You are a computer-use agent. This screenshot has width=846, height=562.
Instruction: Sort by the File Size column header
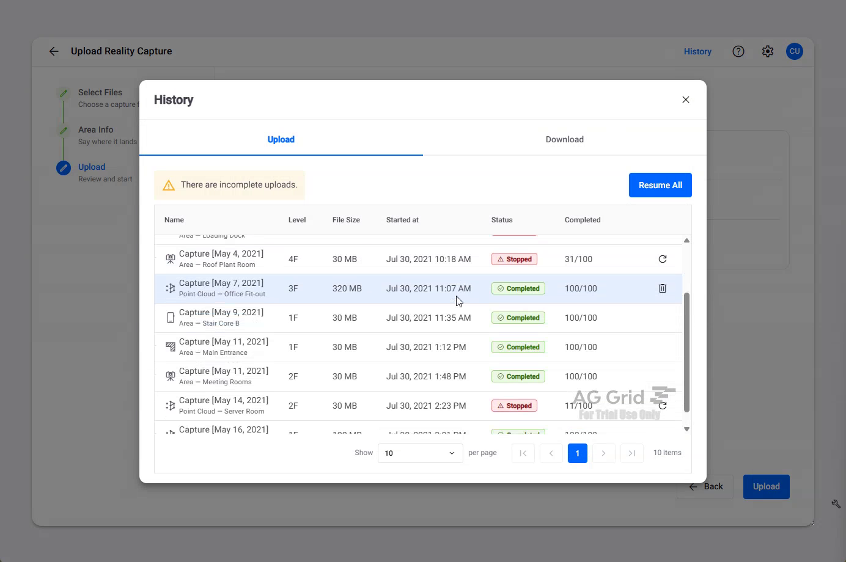[346, 220]
